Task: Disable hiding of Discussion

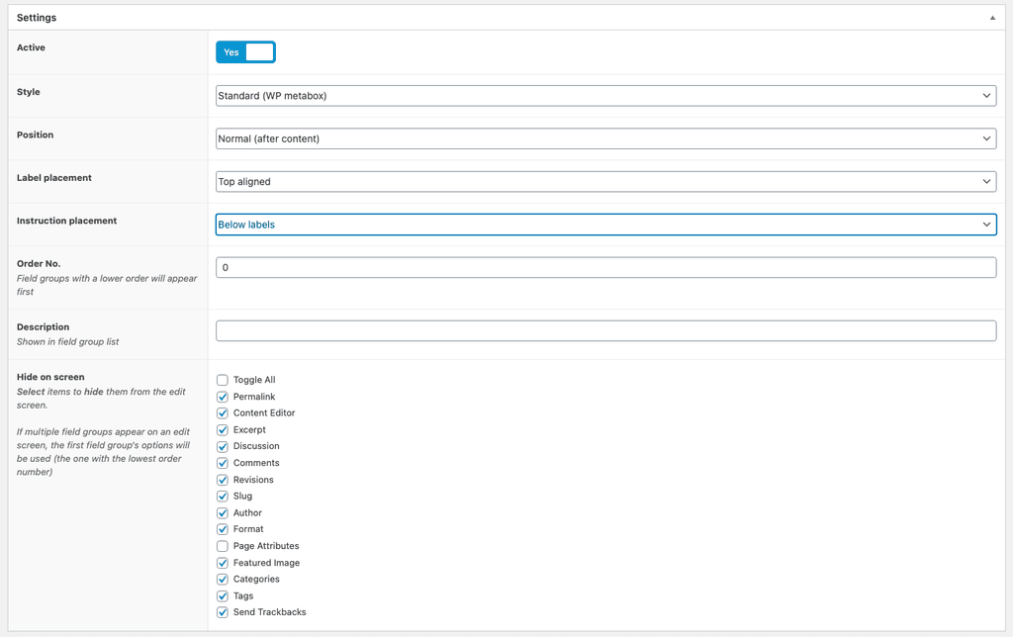Action: pos(223,446)
